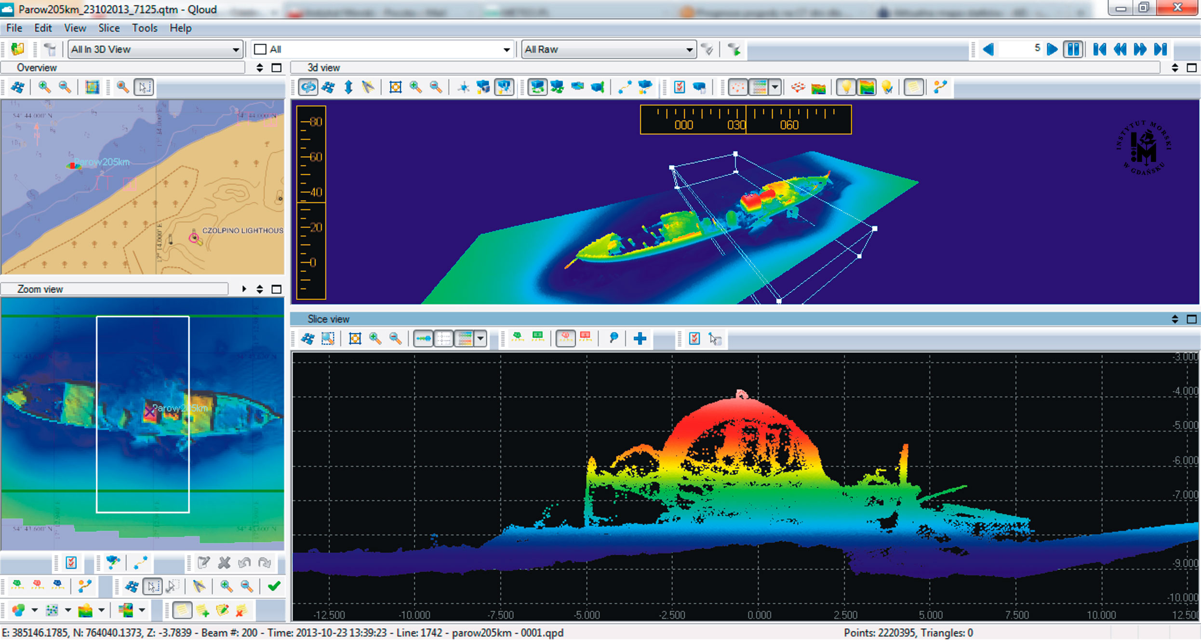
Task: Select the zoom-to-rectangle tool in Slice view
Action: (x=328, y=339)
